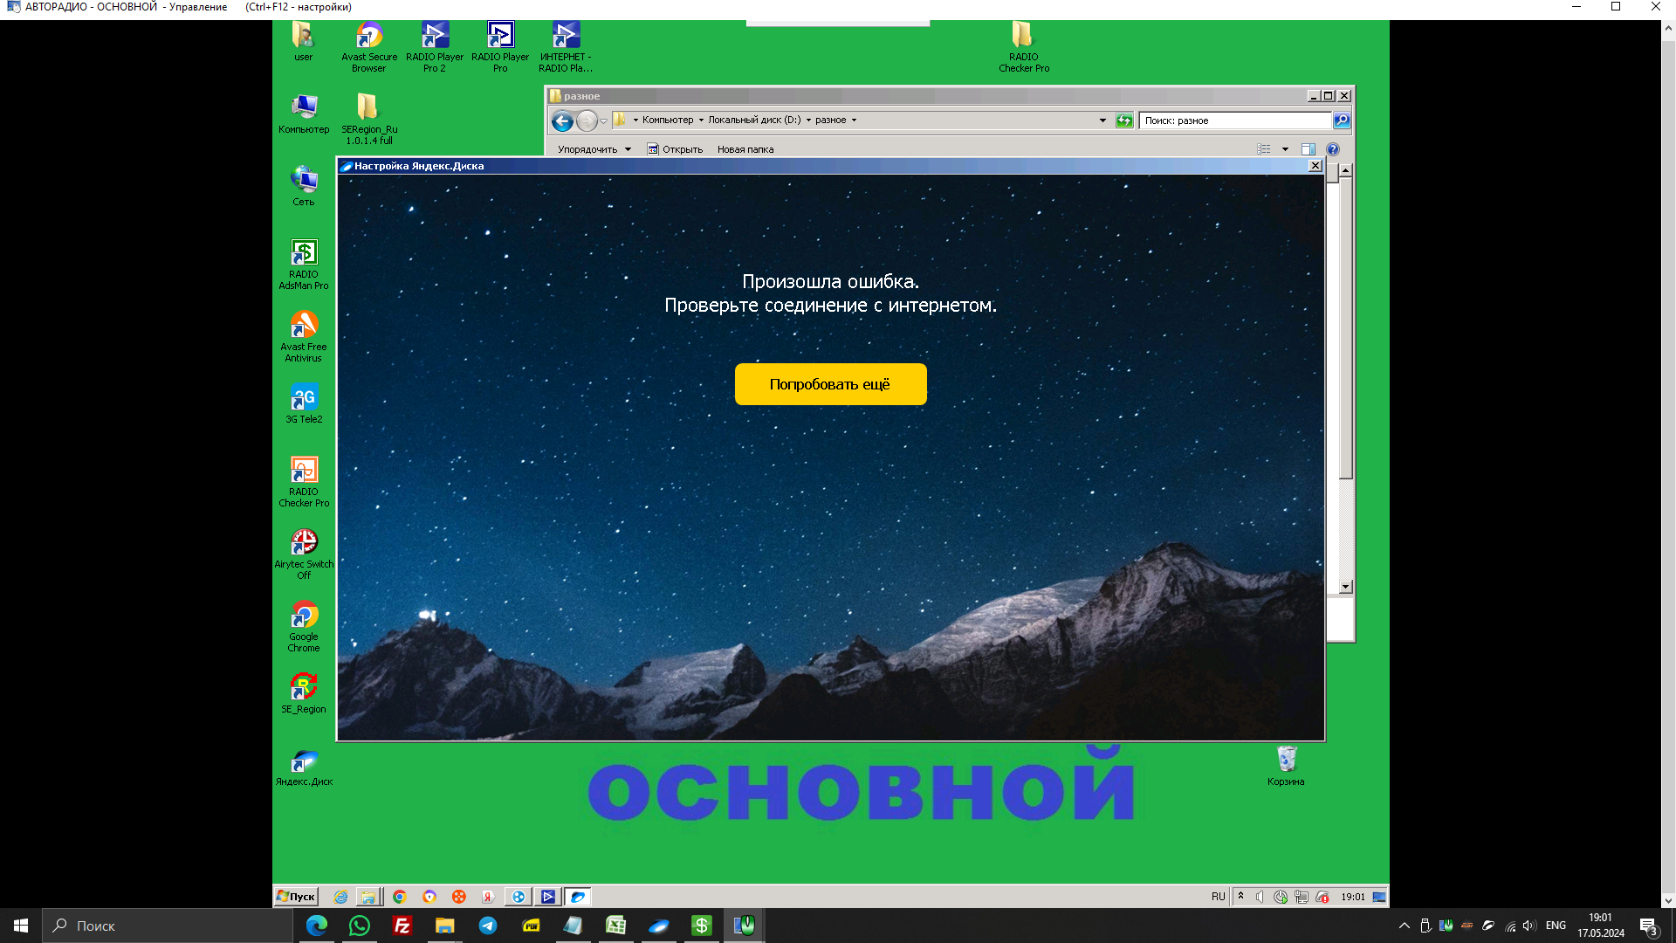The width and height of the screenshot is (1676, 943).
Task: Open Корзина recycle bin
Action: pyautogui.click(x=1286, y=766)
